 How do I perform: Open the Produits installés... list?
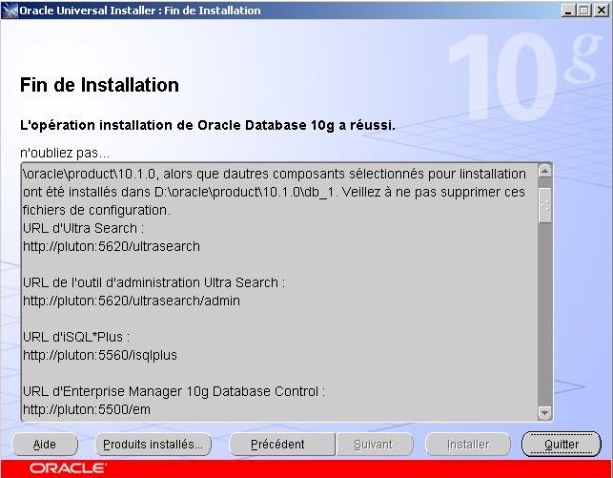(153, 445)
